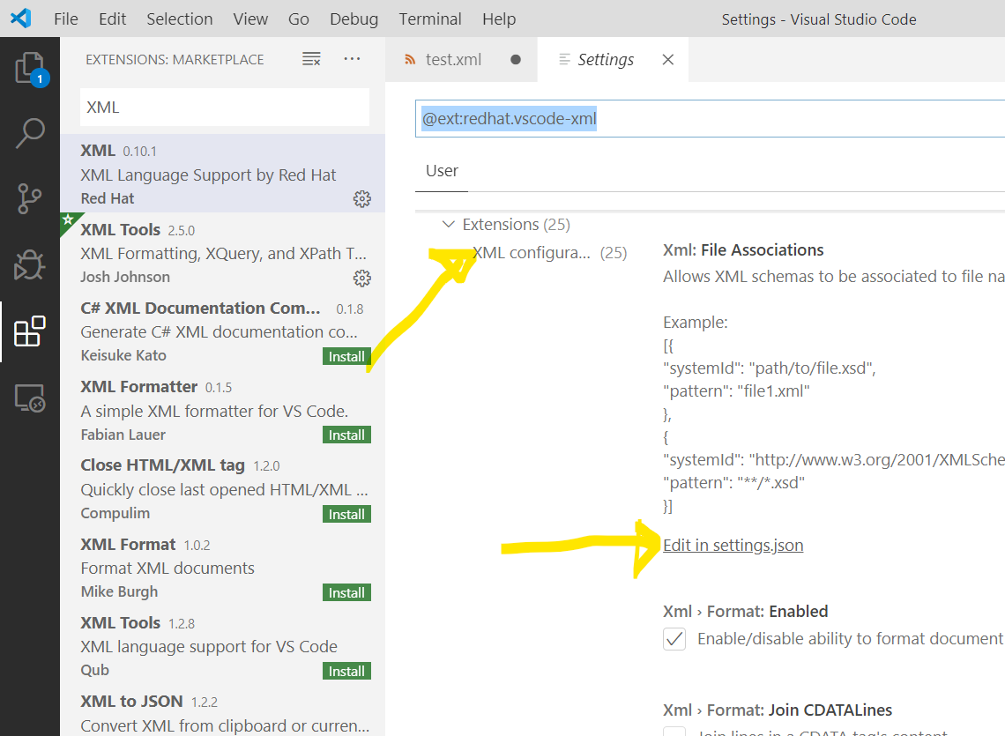This screenshot has height=736, width=1005.
Task: Select XML Language Support by Red Hat
Action: [x=222, y=173]
